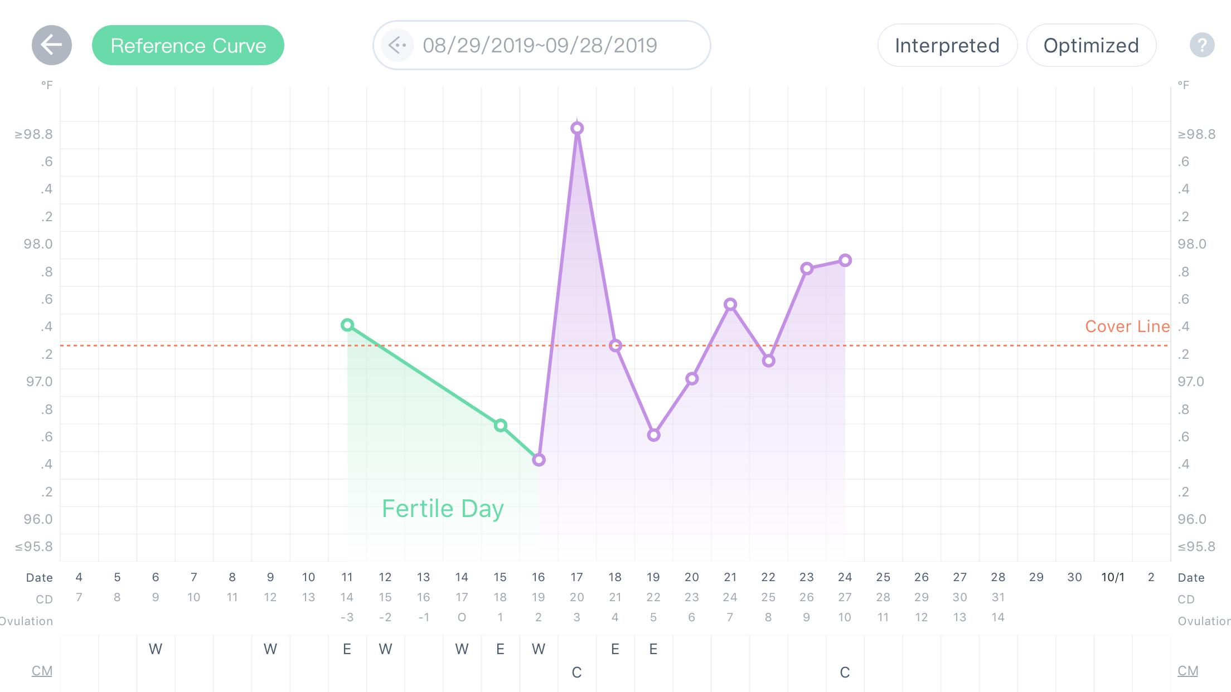1231x692 pixels.
Task: Select the peak temperature point on 17th
Action: click(x=577, y=128)
